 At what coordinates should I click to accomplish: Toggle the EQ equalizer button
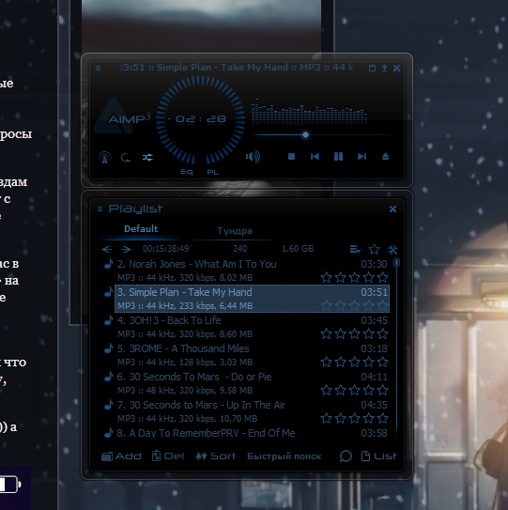[x=187, y=172]
